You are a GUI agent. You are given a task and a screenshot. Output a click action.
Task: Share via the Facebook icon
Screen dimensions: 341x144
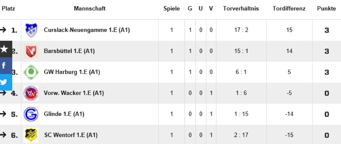[4, 66]
